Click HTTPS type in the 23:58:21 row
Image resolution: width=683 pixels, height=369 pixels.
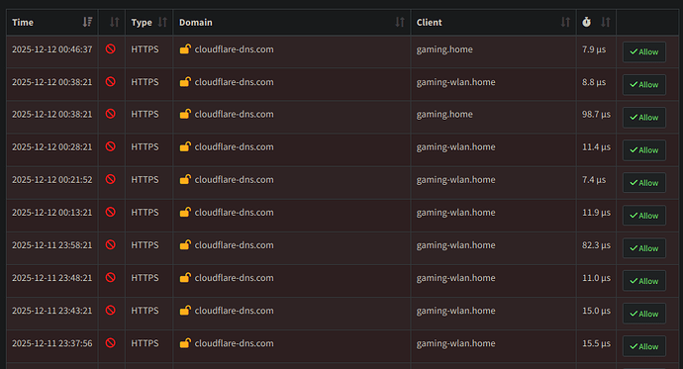tap(145, 245)
